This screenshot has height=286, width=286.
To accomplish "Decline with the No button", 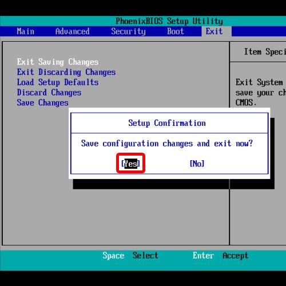I will point(197,164).
